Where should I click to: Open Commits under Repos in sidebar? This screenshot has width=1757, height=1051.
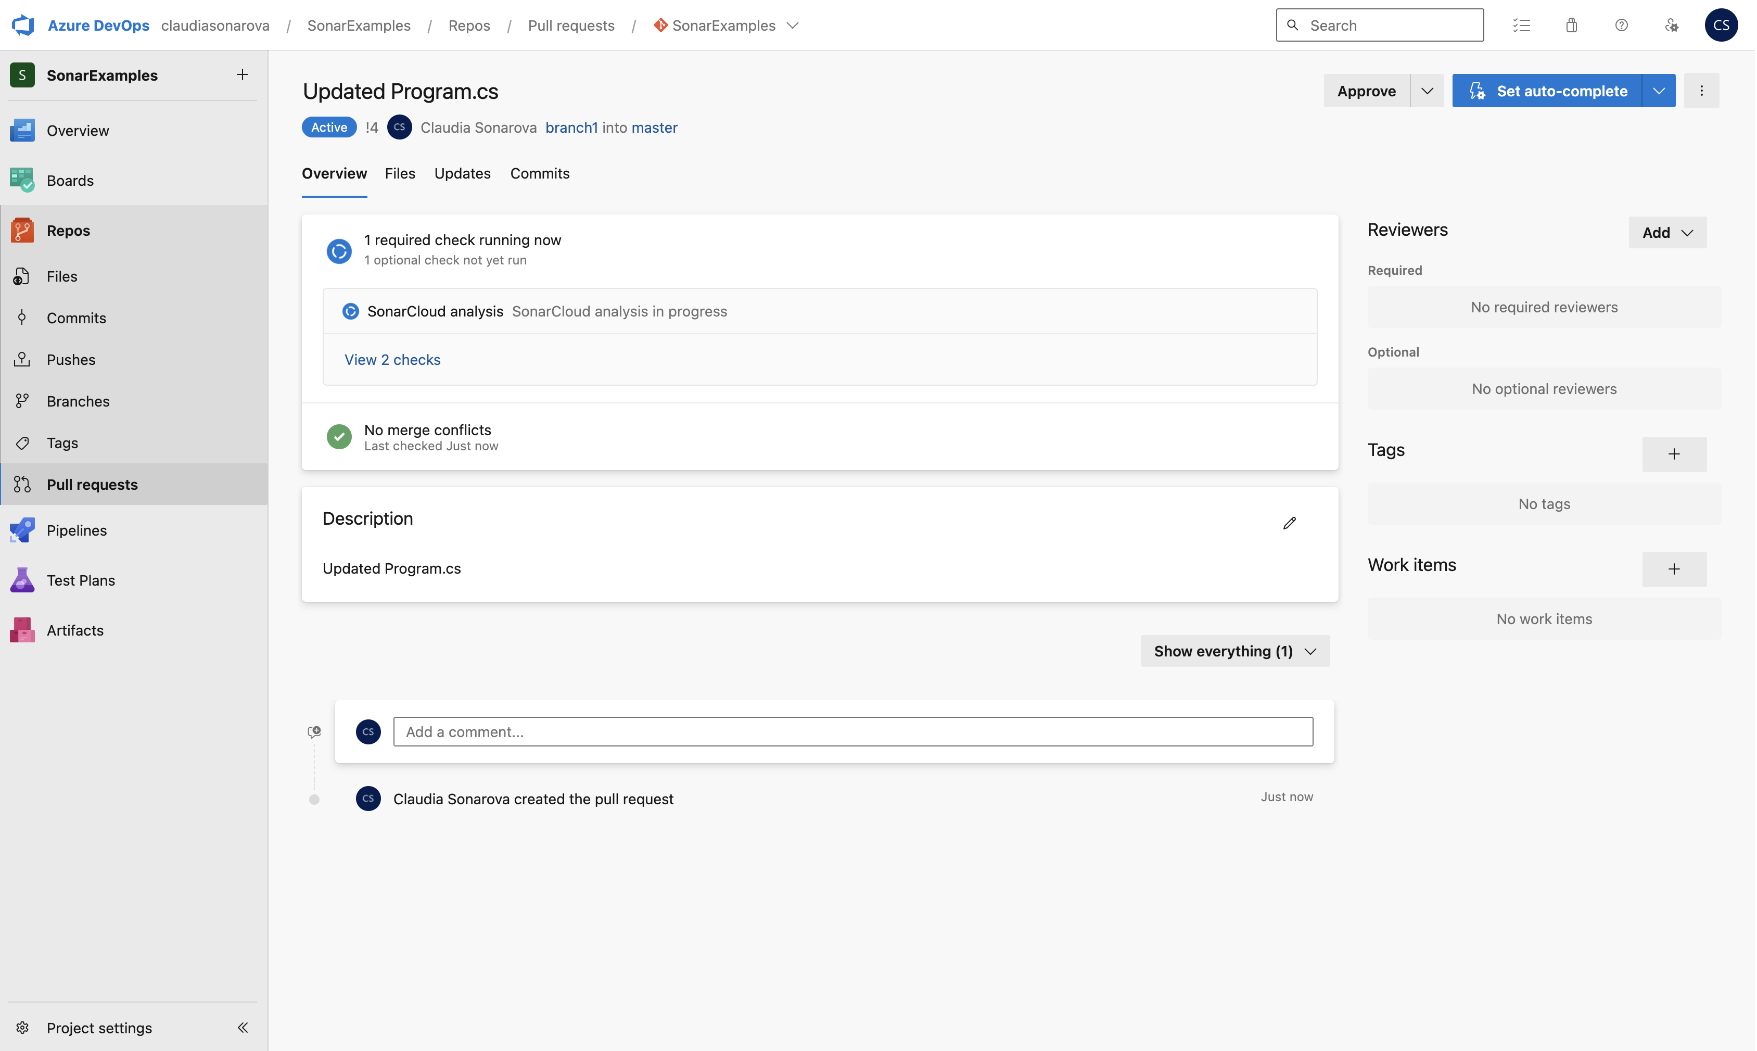tap(134, 318)
